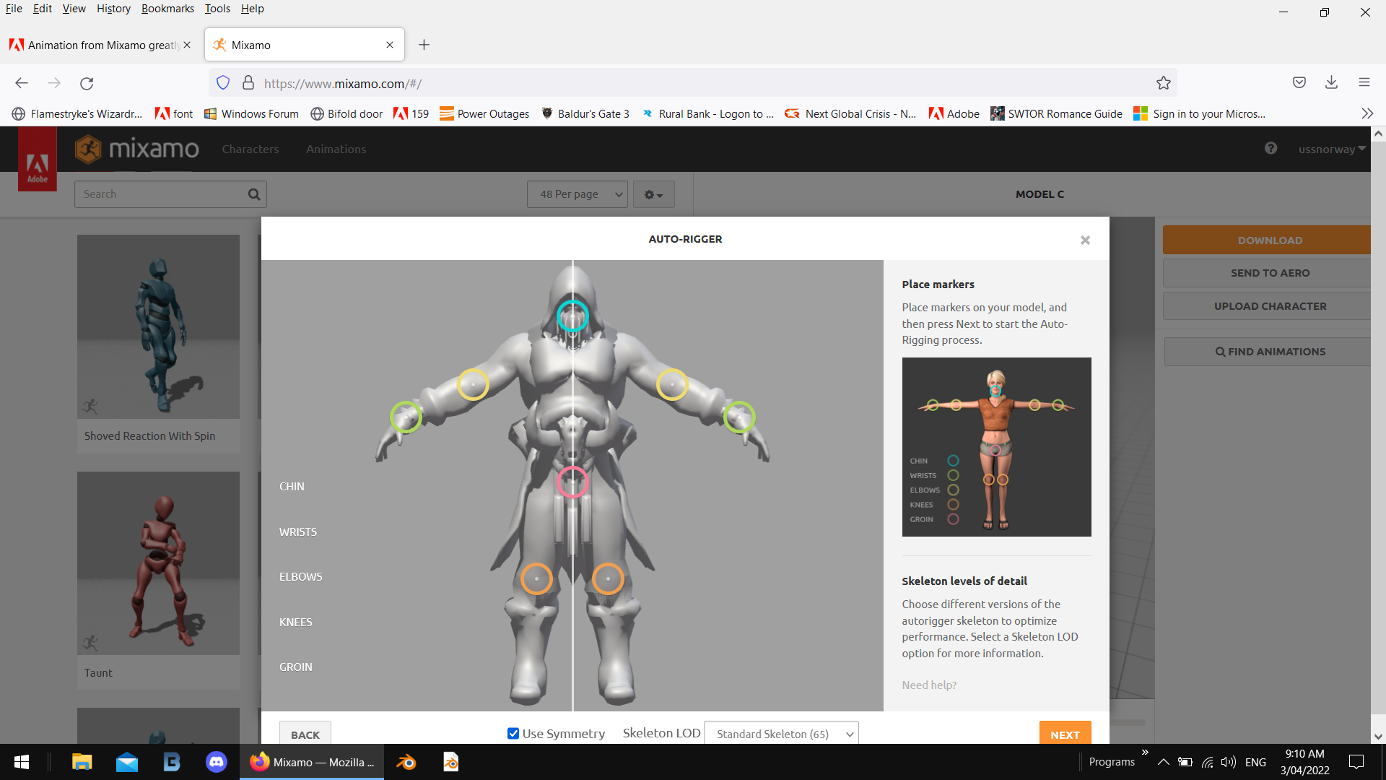This screenshot has height=780, width=1386.
Task: Click the Taunt animation thumbnail
Action: (158, 563)
